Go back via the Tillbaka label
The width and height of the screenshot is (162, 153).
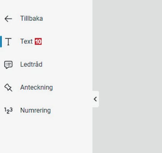point(31,18)
